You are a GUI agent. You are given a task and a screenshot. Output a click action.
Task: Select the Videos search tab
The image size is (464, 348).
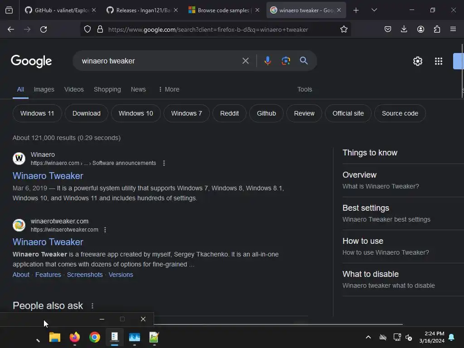74,89
